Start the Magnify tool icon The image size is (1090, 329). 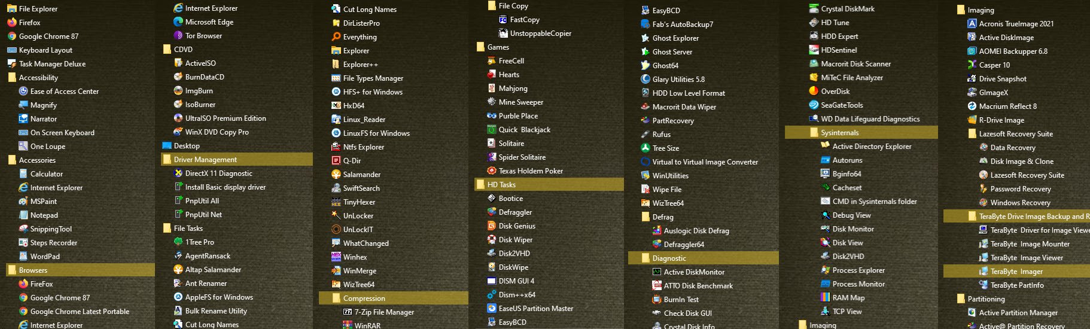click(x=23, y=105)
